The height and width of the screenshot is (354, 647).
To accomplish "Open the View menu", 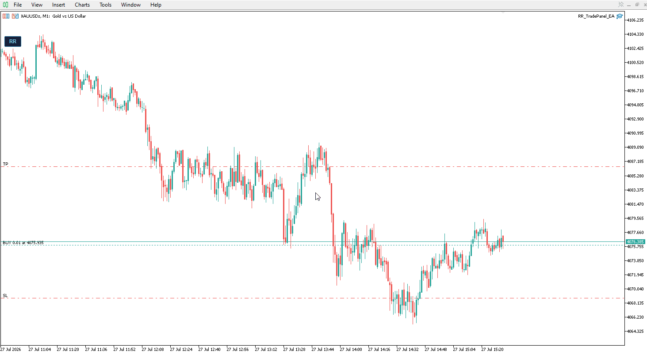I will (37, 5).
